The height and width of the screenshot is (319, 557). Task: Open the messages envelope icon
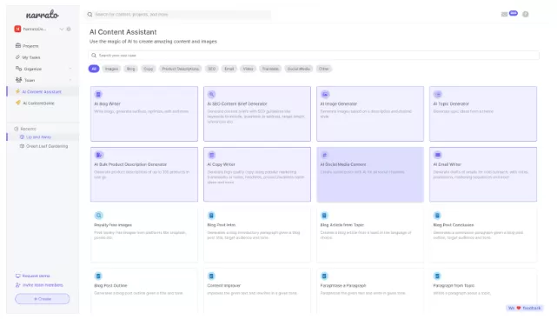[504, 14]
